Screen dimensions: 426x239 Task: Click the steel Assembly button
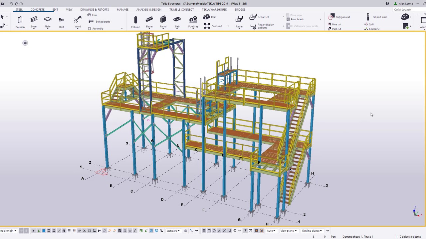coord(96,29)
